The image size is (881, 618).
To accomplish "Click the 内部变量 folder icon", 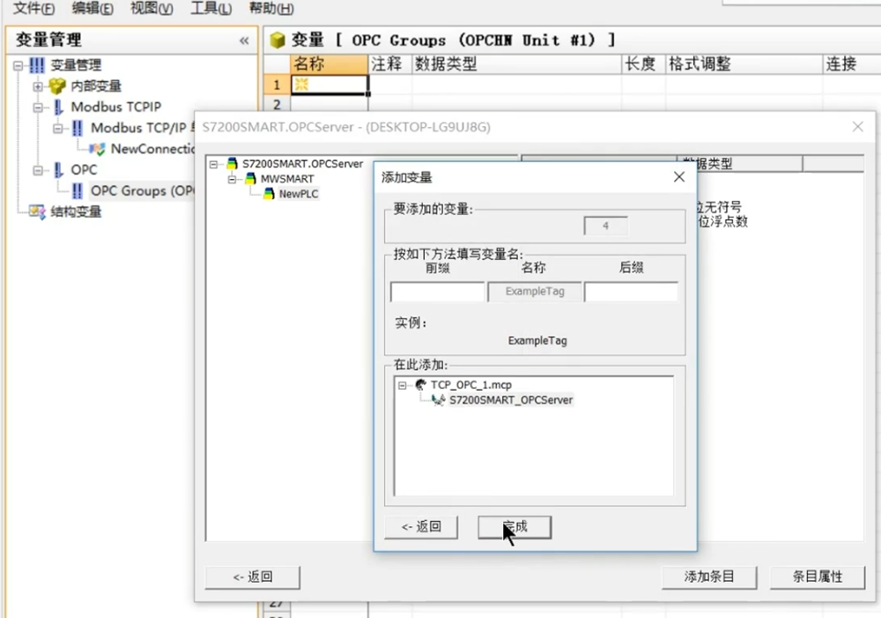I will coord(57,86).
